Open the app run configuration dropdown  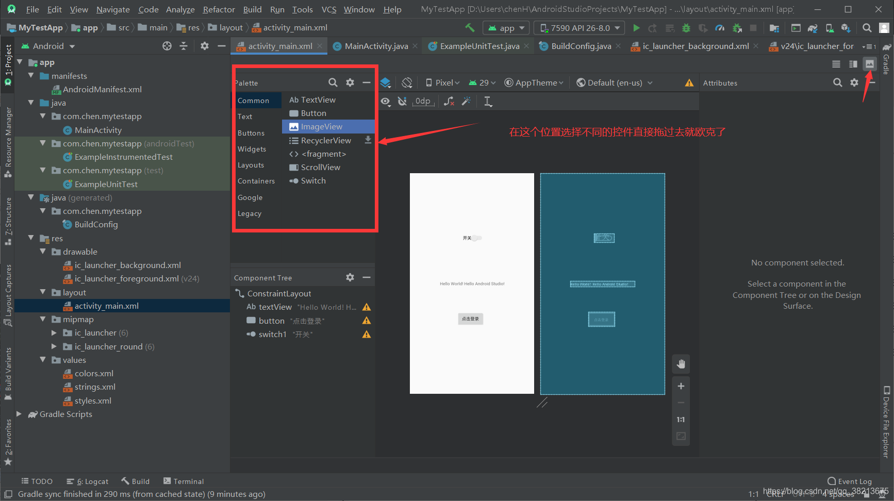(506, 28)
